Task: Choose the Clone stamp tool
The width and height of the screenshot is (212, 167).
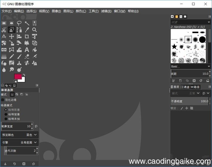Action: (19, 63)
